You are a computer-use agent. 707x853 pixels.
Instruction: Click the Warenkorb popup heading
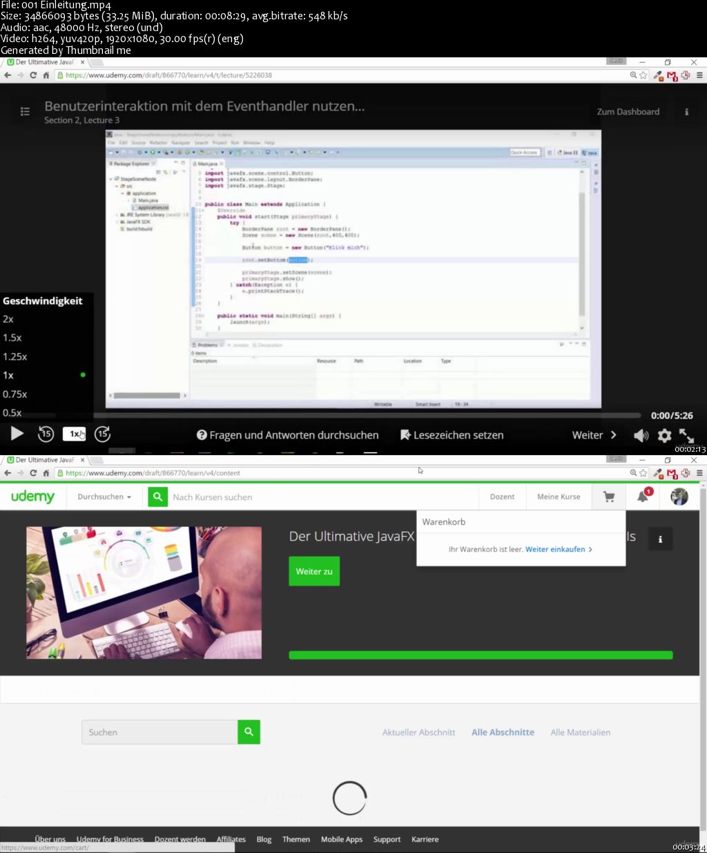444,522
